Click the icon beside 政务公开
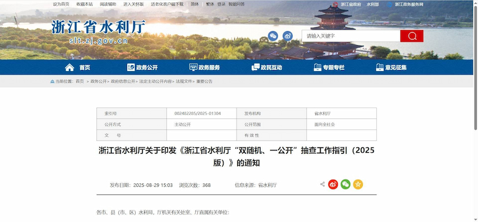The image size is (478, 222). click(131, 68)
